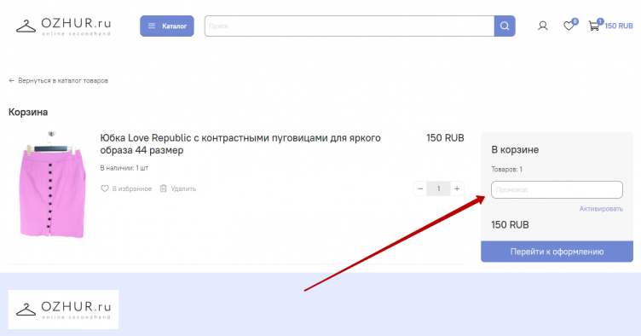This screenshot has height=336, width=641.
Task: Open favorites heart icon in header
Action: [569, 26]
